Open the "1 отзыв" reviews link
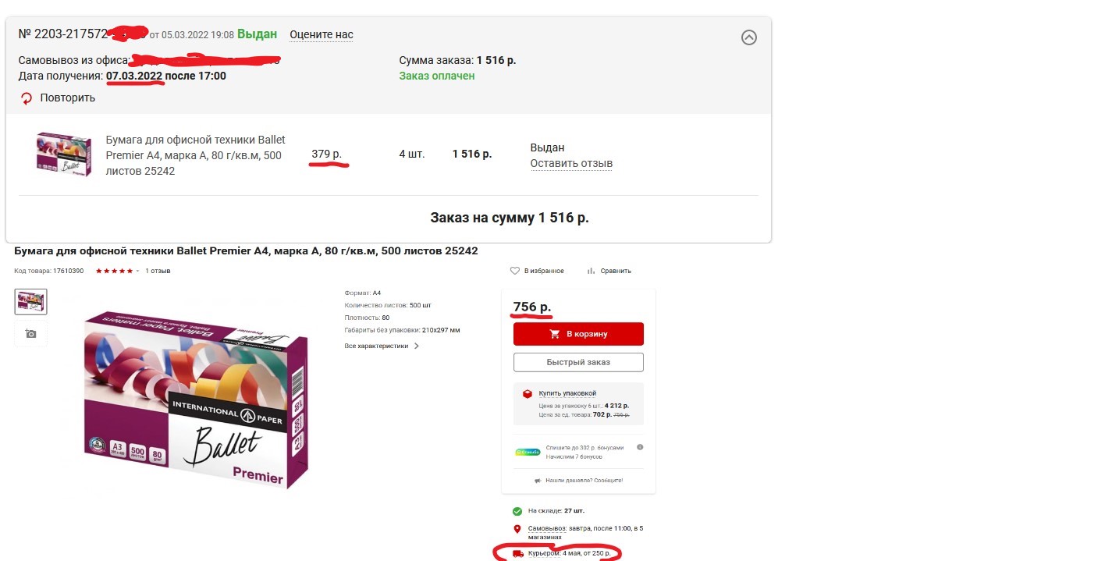Viewport: 1105px width, 561px height. 158,271
